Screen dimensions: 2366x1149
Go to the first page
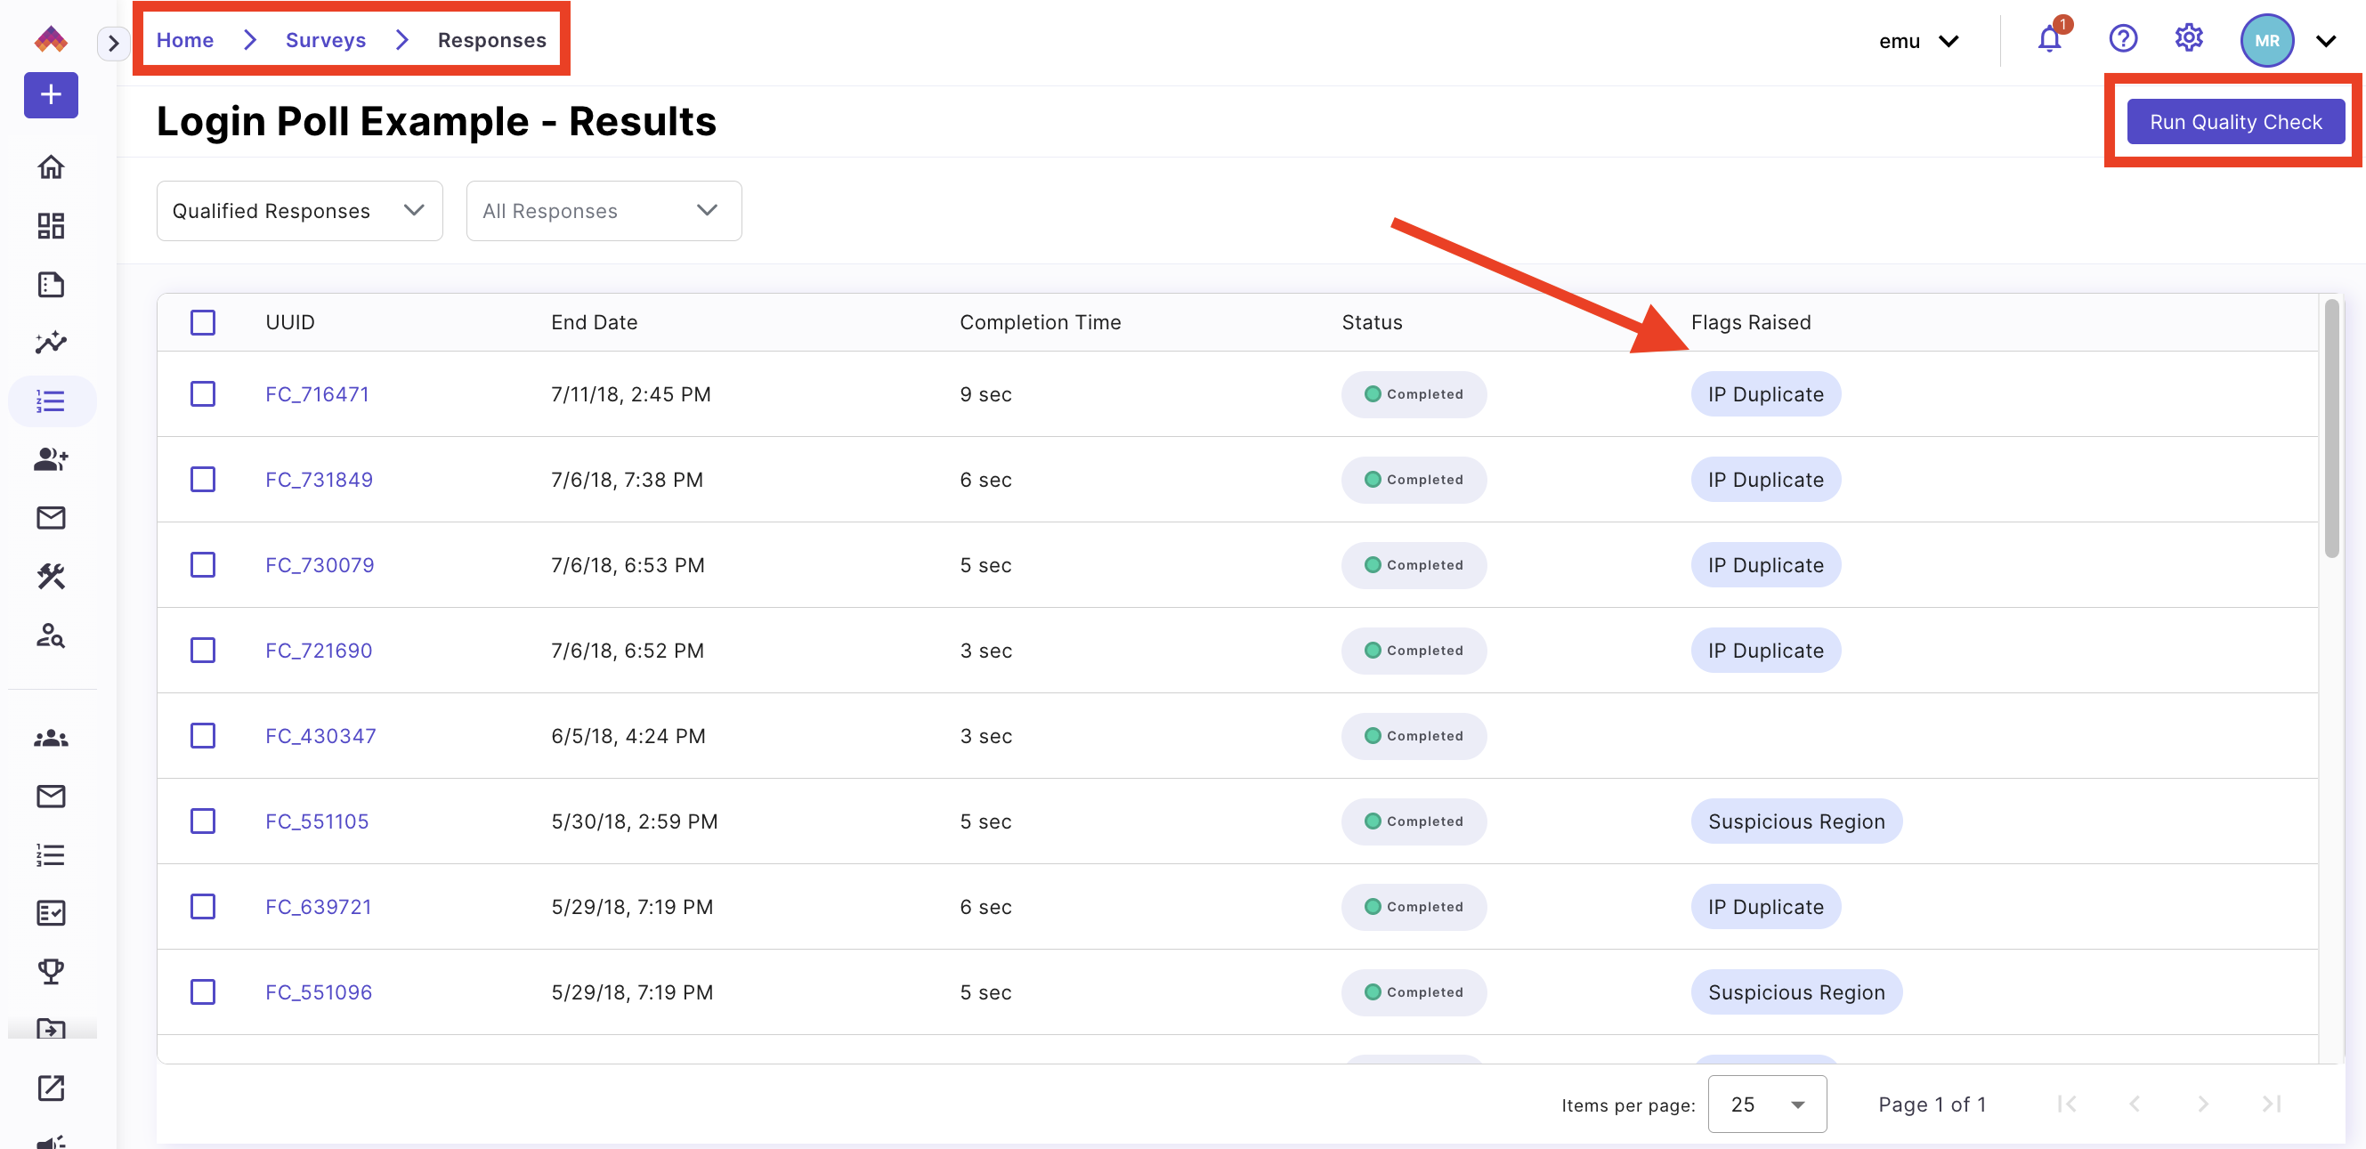2067,1104
